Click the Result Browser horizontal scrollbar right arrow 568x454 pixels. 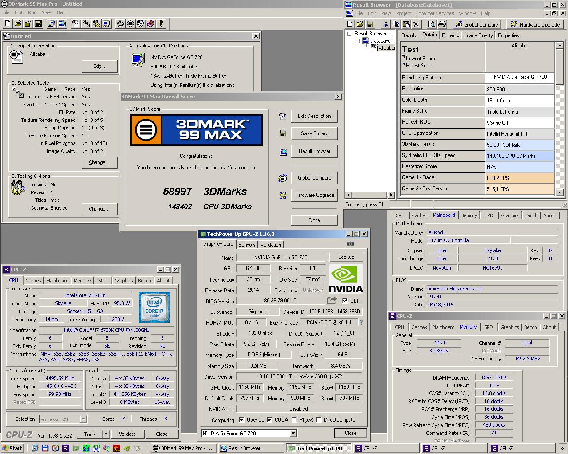[391, 195]
